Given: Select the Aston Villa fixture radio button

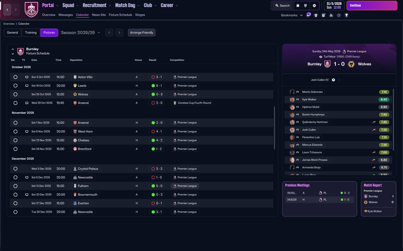Looking at the screenshot, I should pyautogui.click(x=15, y=77).
